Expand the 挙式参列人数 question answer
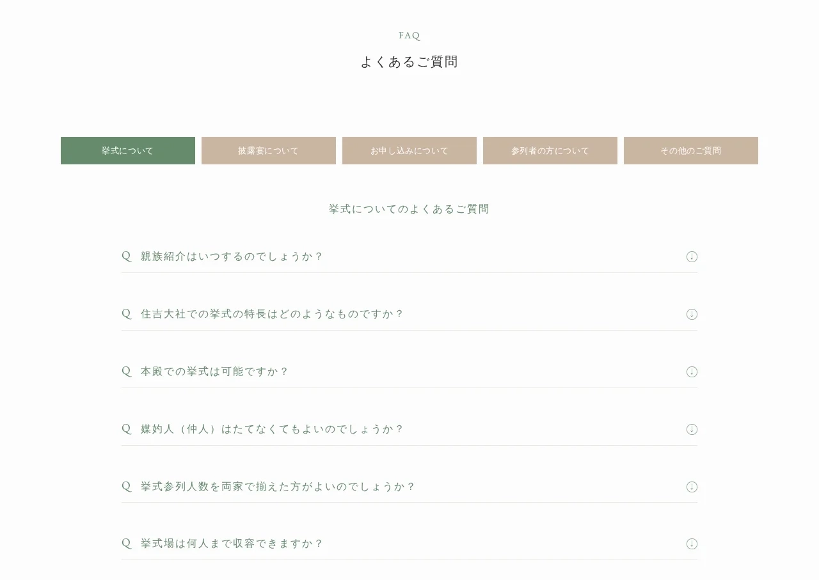 [x=692, y=487]
